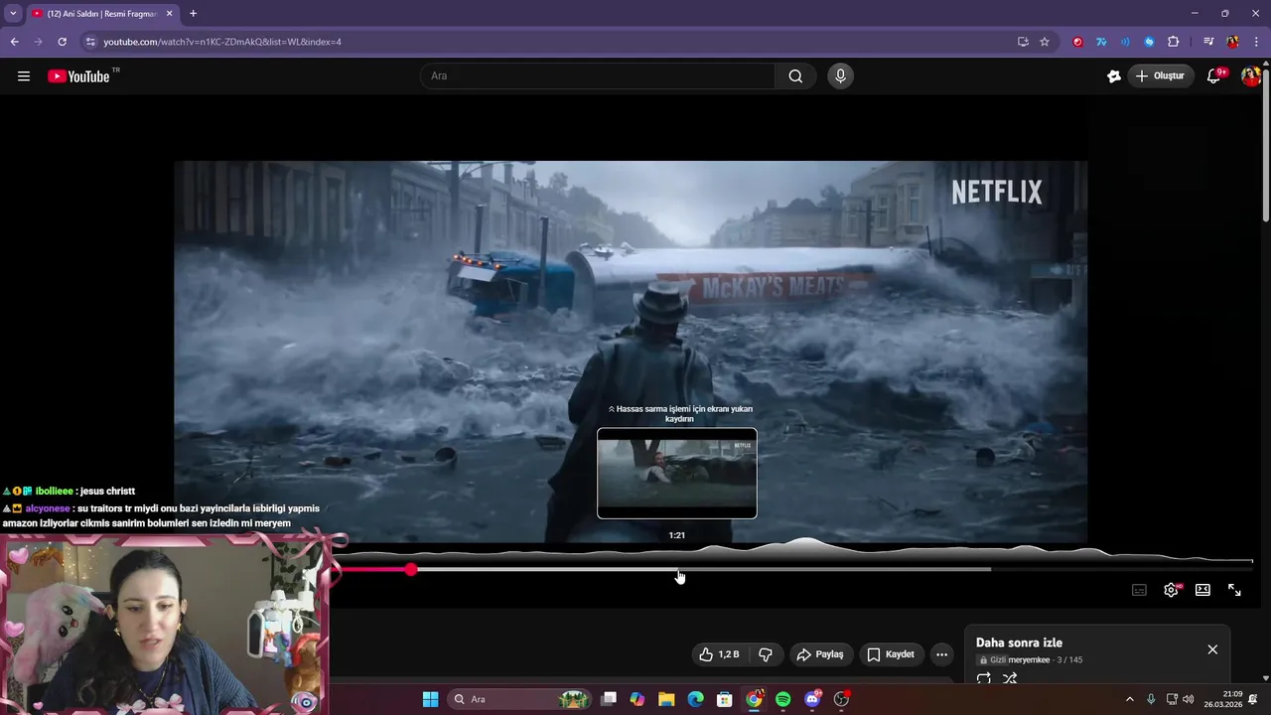Open the notifications bell
The height and width of the screenshot is (715, 1271).
click(x=1213, y=76)
